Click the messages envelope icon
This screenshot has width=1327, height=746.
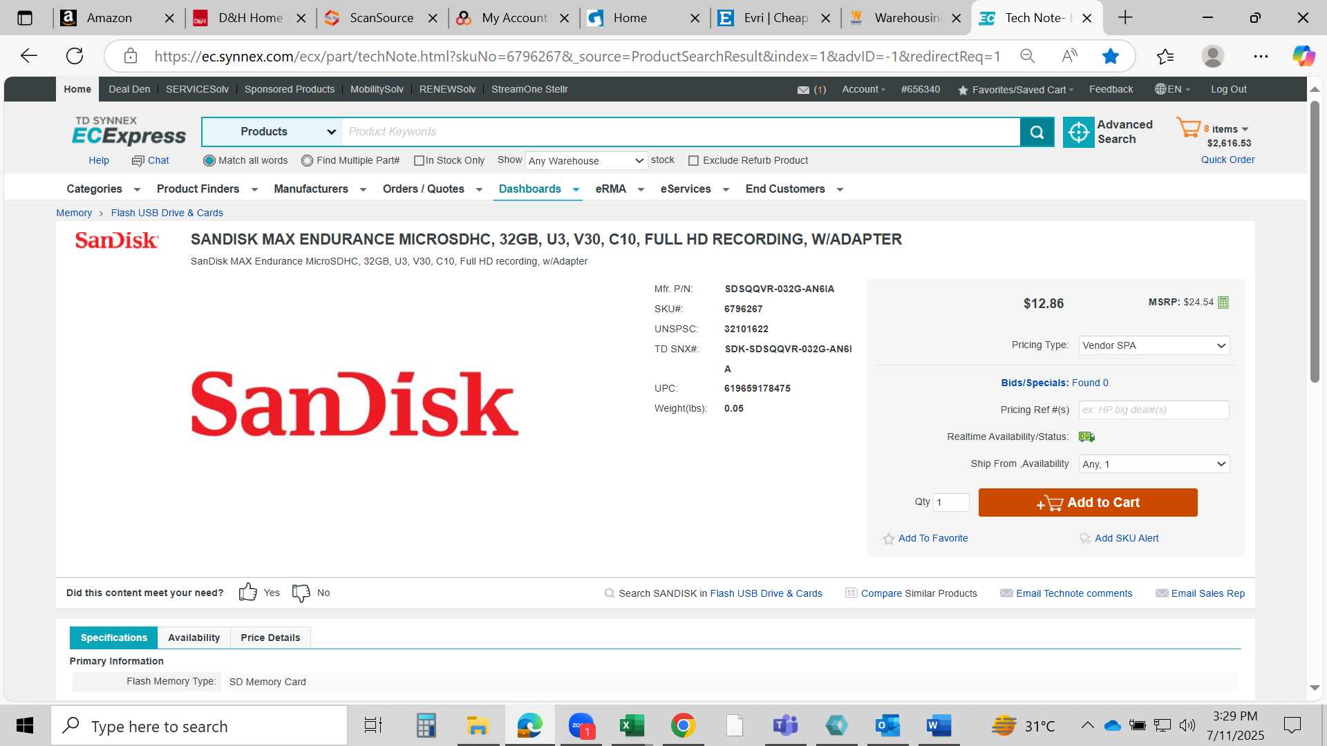pyautogui.click(x=803, y=90)
